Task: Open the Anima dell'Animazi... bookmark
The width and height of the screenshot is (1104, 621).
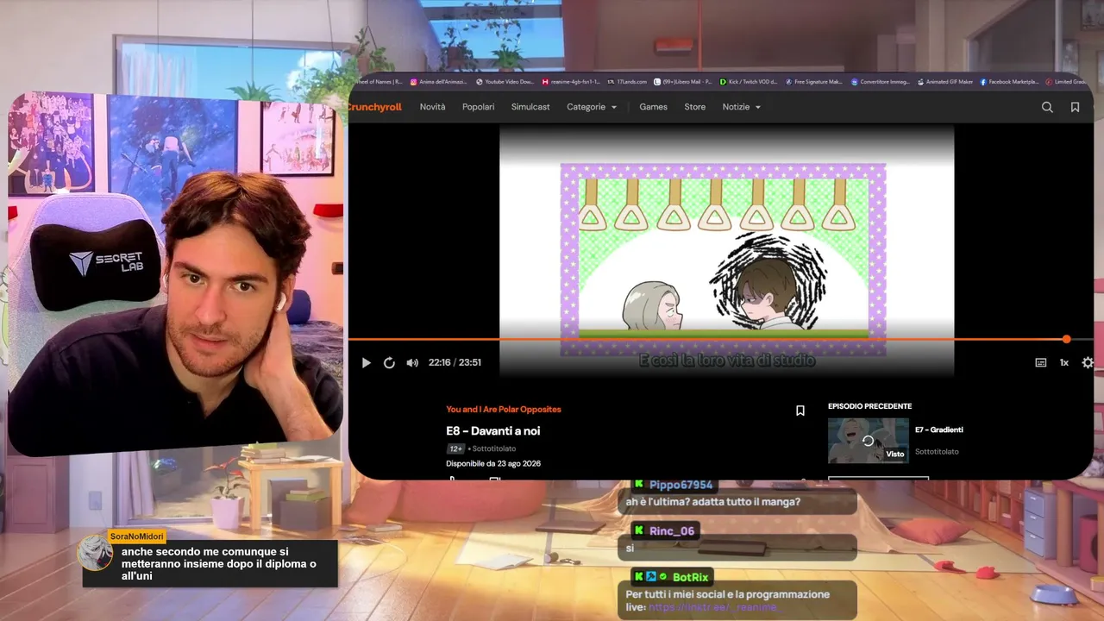Action: 439,82
